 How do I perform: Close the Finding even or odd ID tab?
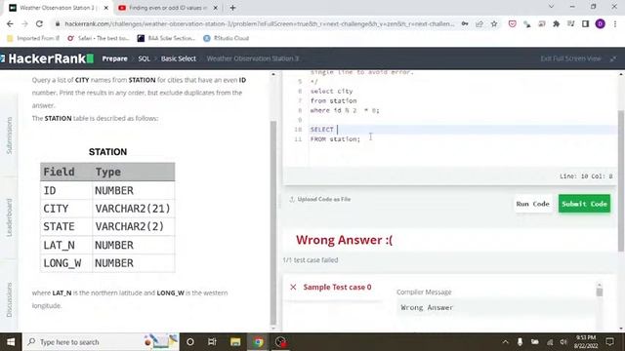pyautogui.click(x=215, y=8)
